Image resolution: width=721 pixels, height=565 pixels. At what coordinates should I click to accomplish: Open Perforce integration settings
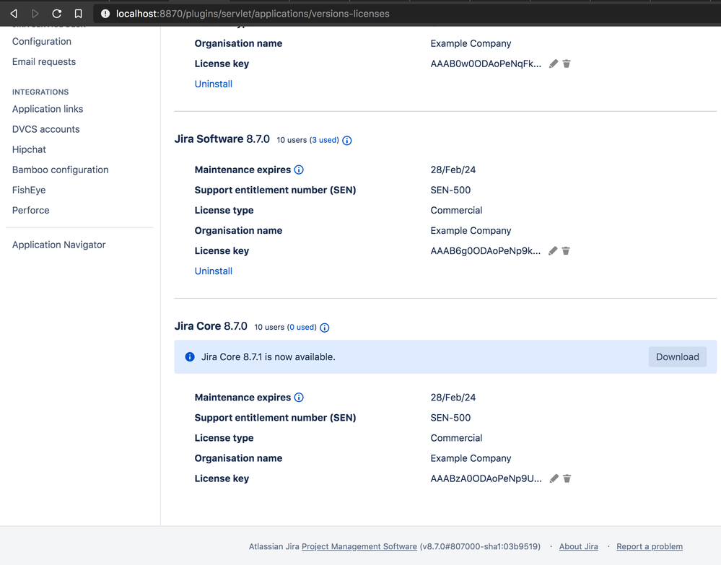(31, 210)
